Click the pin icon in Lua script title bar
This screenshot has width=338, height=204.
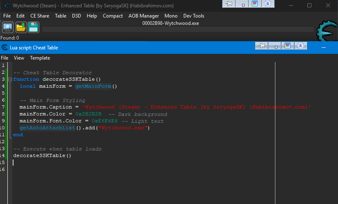(262, 46)
